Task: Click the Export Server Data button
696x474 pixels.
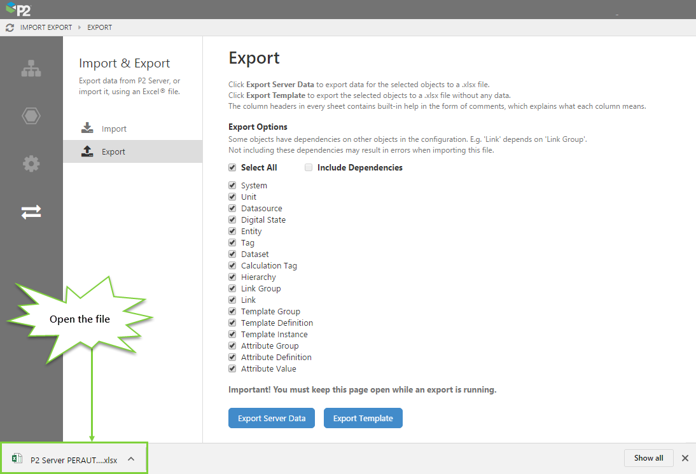Action: 272,418
